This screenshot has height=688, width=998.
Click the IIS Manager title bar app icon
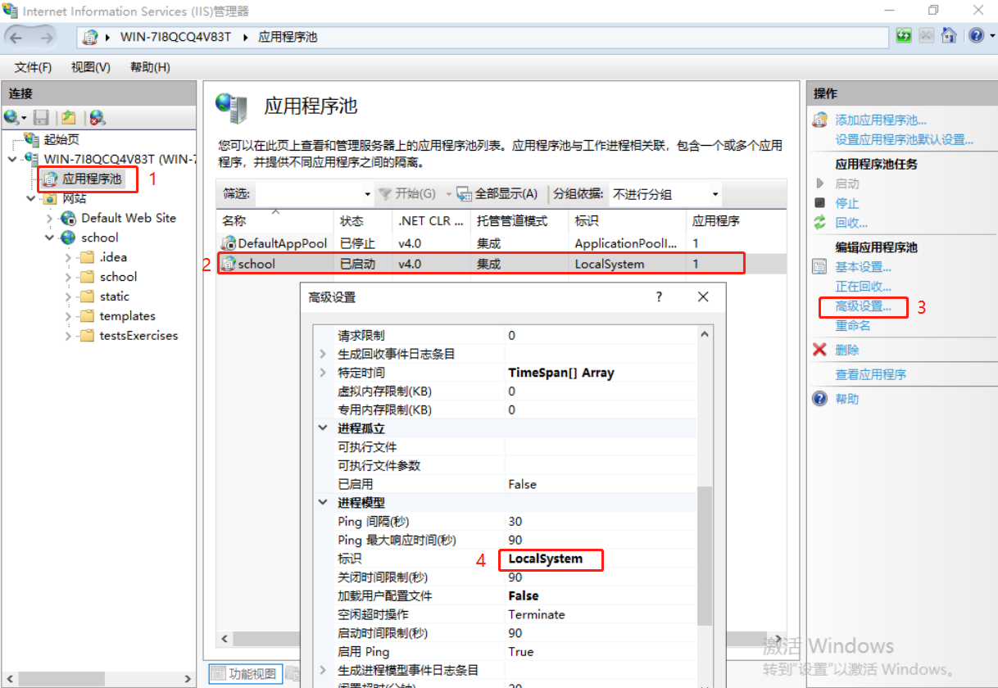[x=11, y=11]
